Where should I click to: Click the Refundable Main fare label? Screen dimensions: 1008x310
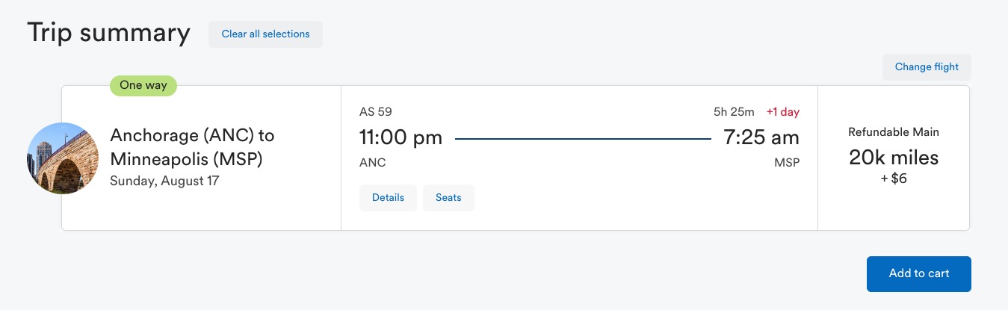(893, 132)
